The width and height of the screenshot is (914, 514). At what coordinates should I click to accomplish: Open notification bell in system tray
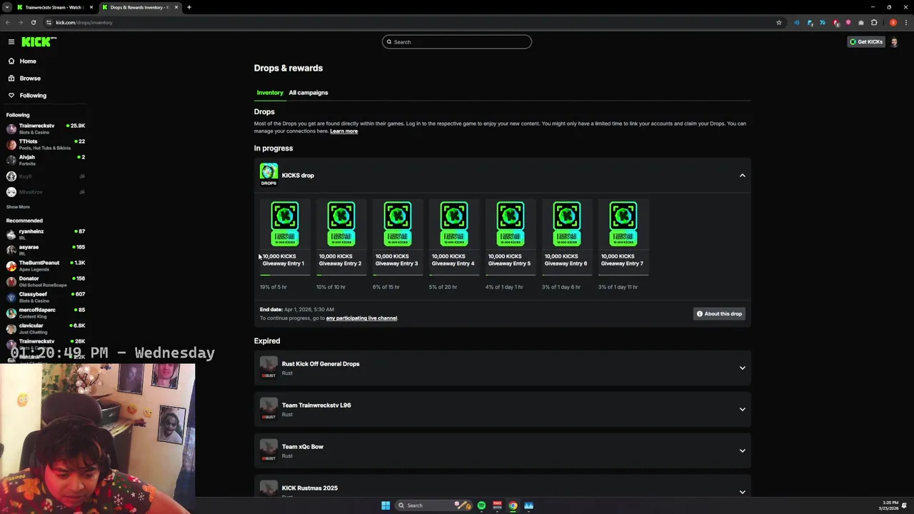click(904, 505)
